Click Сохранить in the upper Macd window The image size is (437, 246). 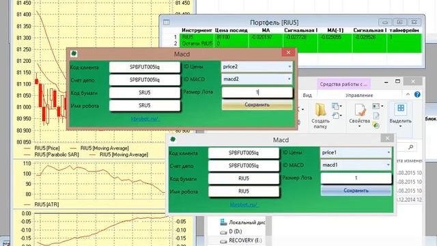pyautogui.click(x=257, y=105)
